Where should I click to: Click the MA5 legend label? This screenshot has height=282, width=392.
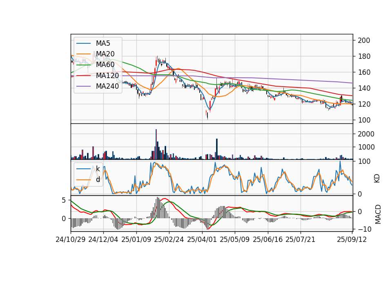[103, 43]
